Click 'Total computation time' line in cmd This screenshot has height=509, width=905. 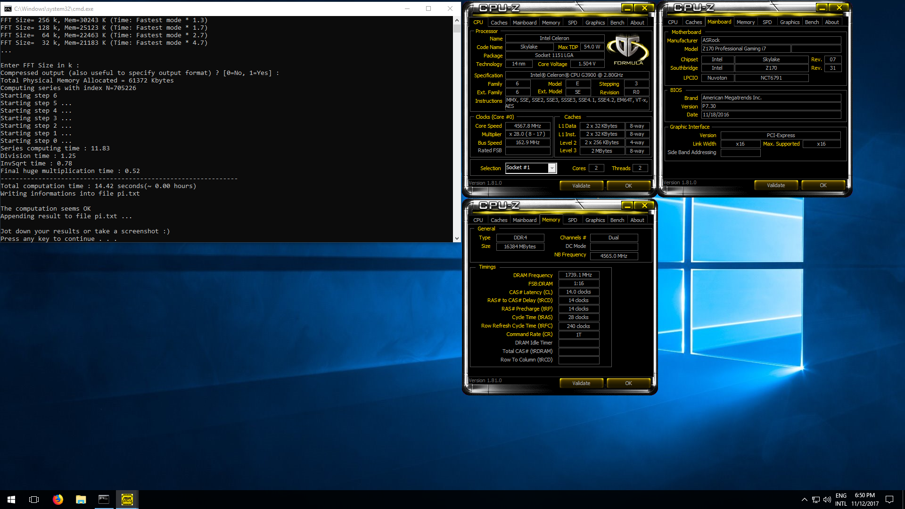coord(98,186)
